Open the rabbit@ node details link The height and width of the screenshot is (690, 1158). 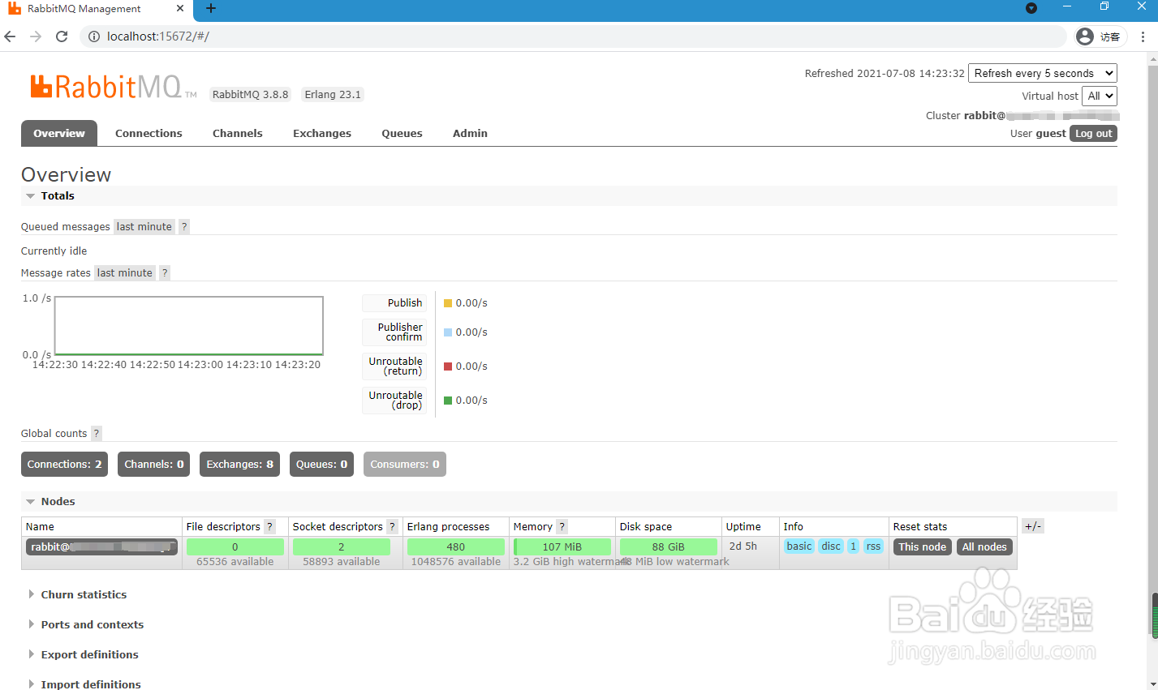click(x=101, y=547)
